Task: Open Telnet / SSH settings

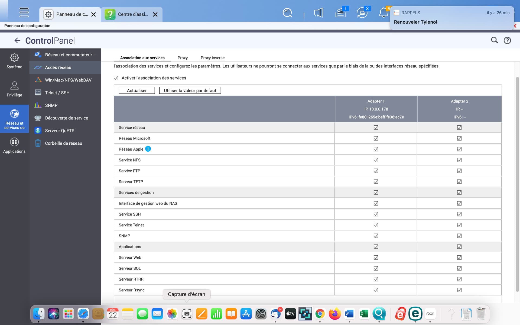Action: 65,93
